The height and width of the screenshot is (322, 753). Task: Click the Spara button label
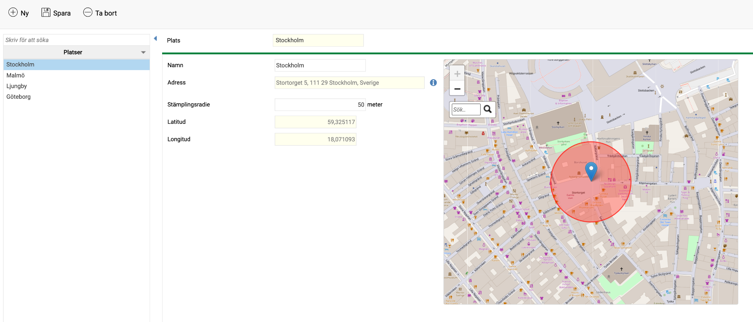pyautogui.click(x=62, y=13)
